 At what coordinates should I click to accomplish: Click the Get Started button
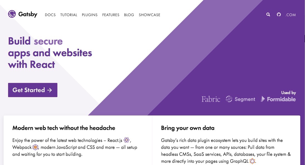33,90
